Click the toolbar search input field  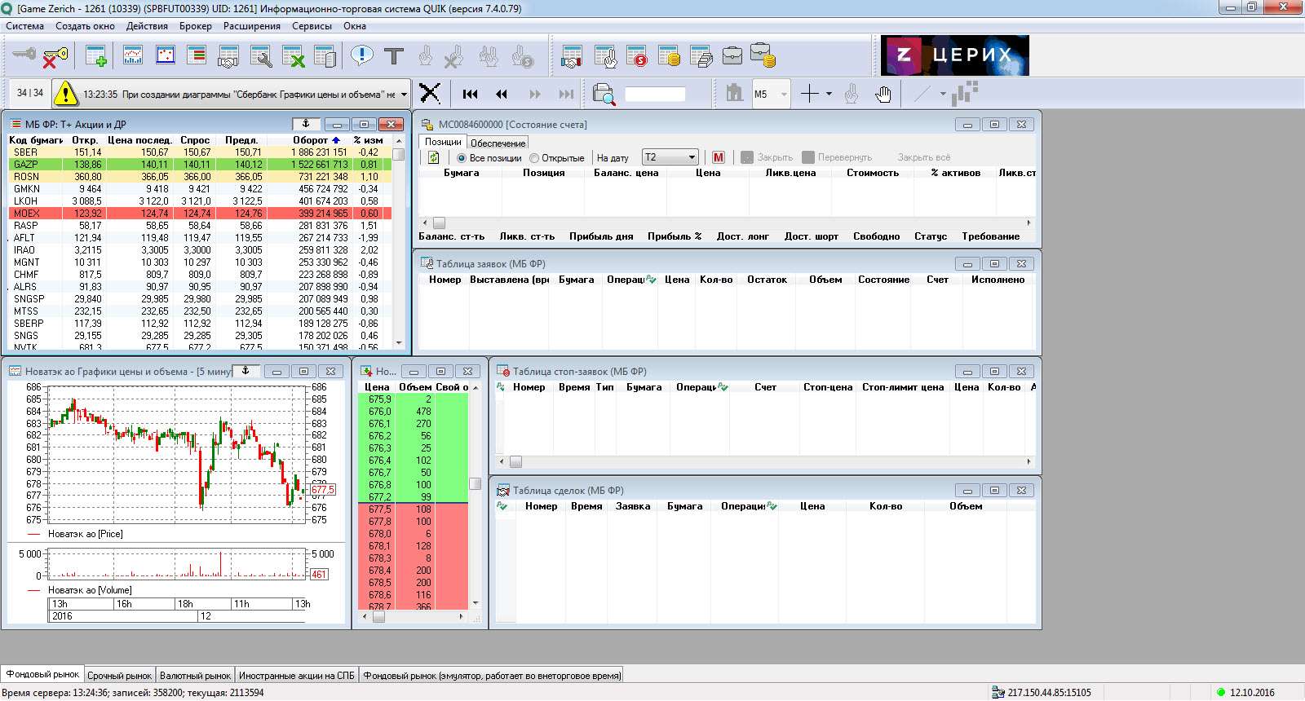tap(655, 95)
